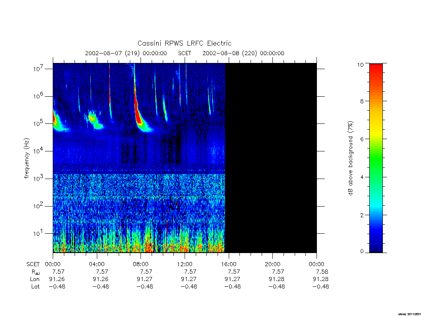
Task: Click the color bar value label 2
Action: click(362, 215)
